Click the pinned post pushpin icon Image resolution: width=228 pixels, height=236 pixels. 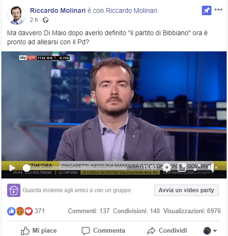coord(207,10)
